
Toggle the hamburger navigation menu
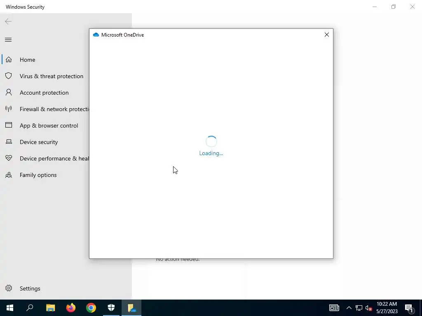8,40
